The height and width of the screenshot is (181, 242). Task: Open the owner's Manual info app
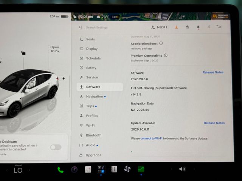coord(114,169)
